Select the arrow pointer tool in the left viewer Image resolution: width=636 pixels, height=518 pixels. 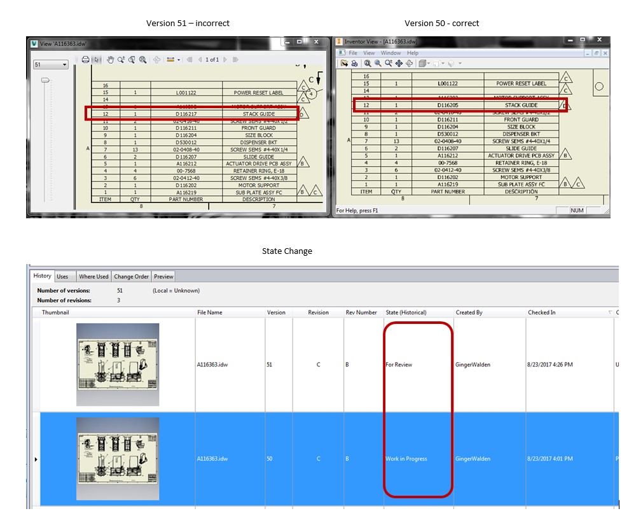click(97, 60)
